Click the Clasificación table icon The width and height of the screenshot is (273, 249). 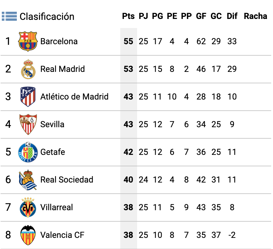pos(9,16)
